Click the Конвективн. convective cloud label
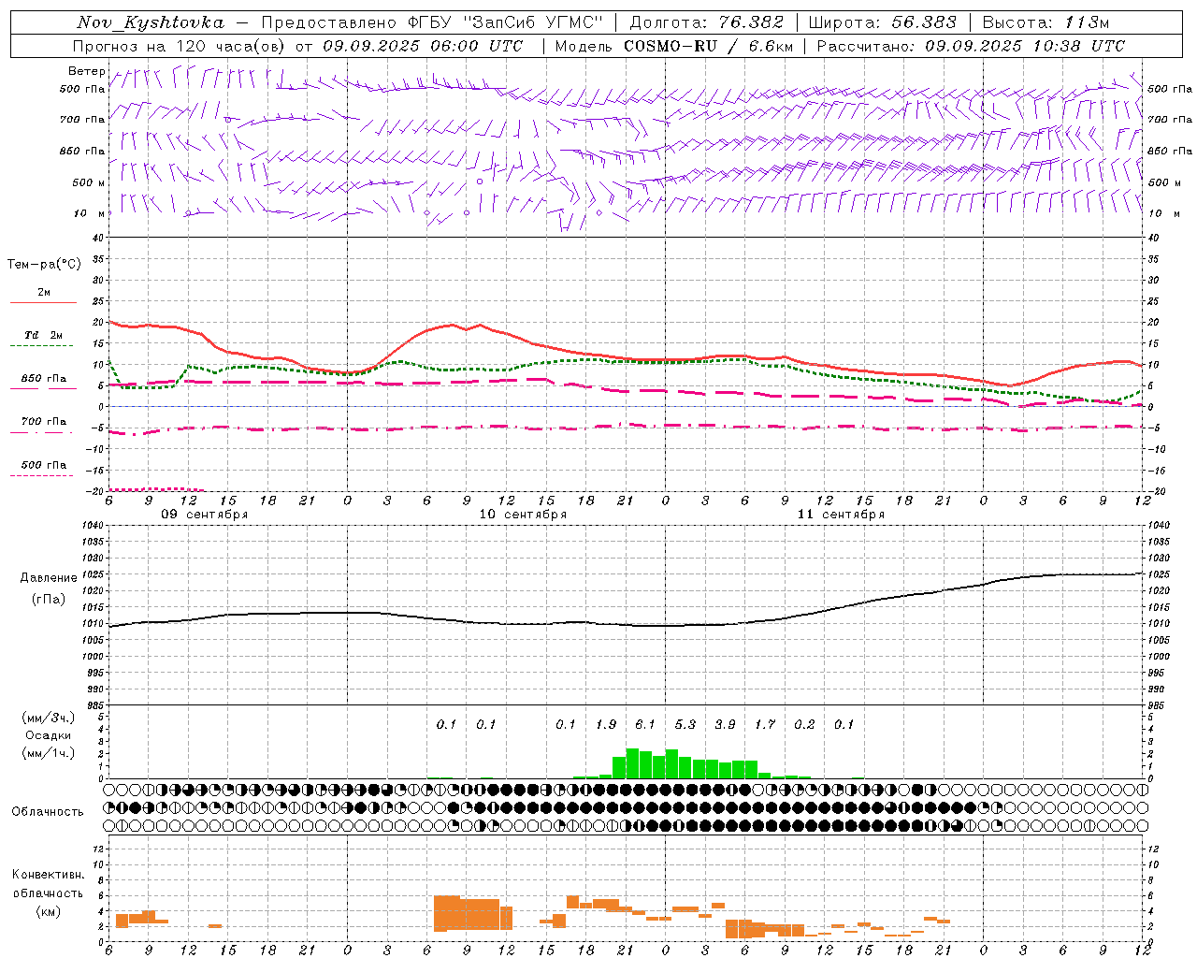 pos(48,875)
